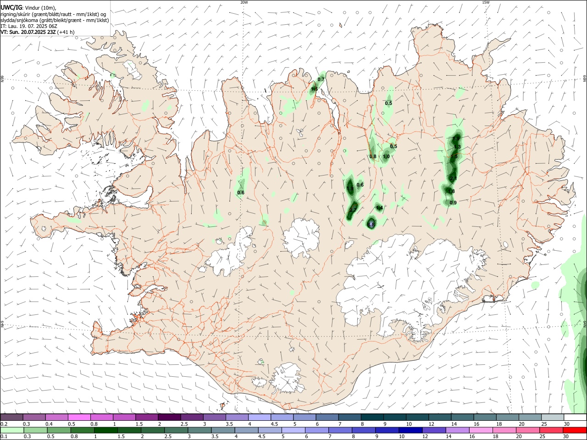Select lower legend swatch between 0.1 and 0.3

pyautogui.click(x=12, y=430)
